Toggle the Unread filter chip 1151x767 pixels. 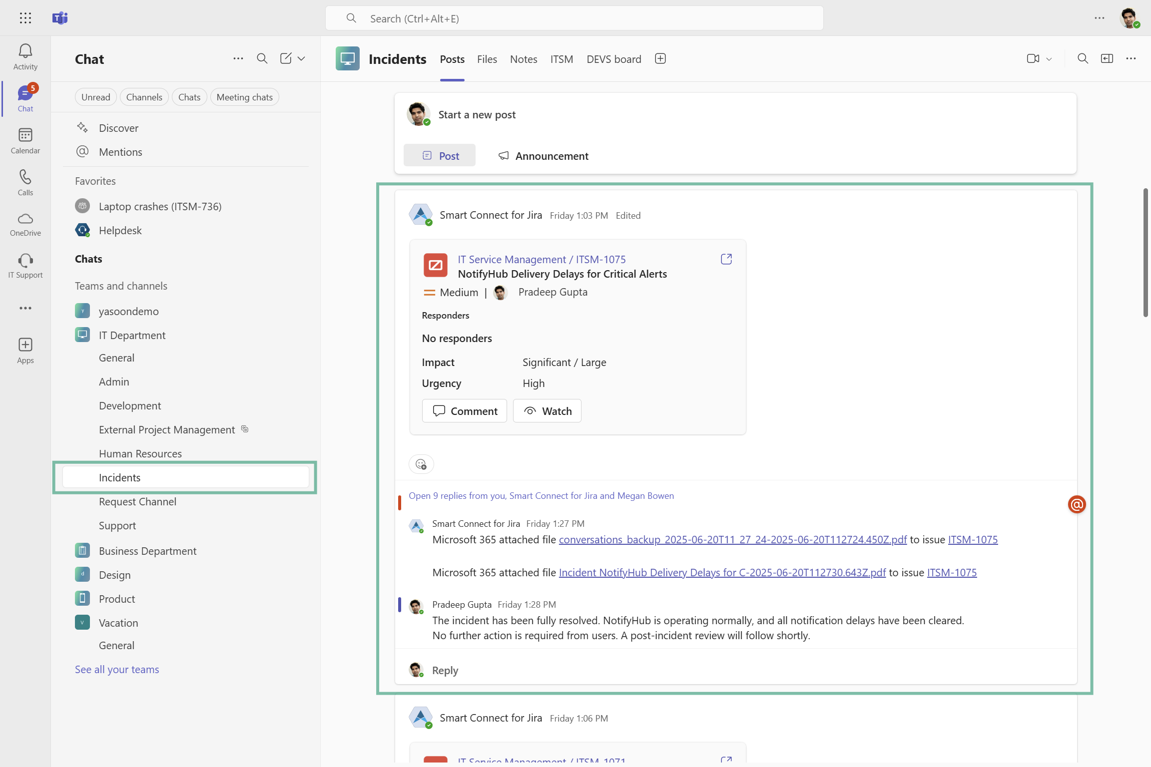point(95,97)
